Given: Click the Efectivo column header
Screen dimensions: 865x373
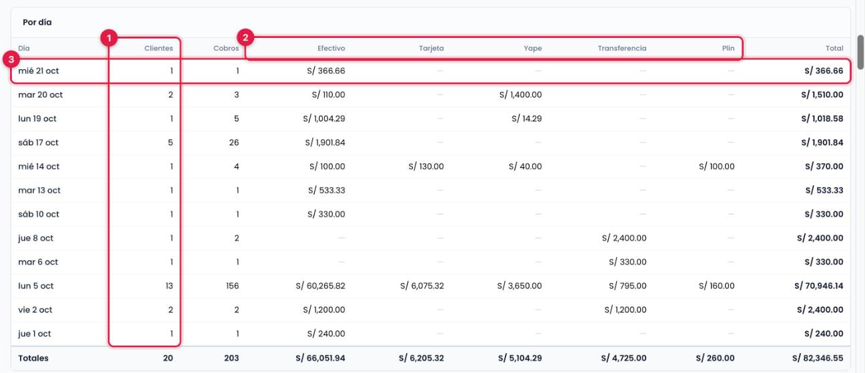Looking at the screenshot, I should (331, 48).
